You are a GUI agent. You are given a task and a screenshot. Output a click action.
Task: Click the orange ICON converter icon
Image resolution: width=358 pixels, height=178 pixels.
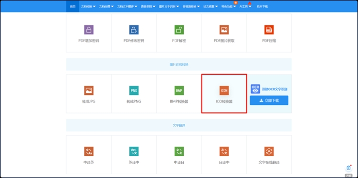[224, 90]
